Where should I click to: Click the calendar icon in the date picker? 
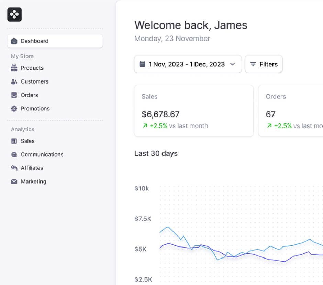[x=142, y=64]
